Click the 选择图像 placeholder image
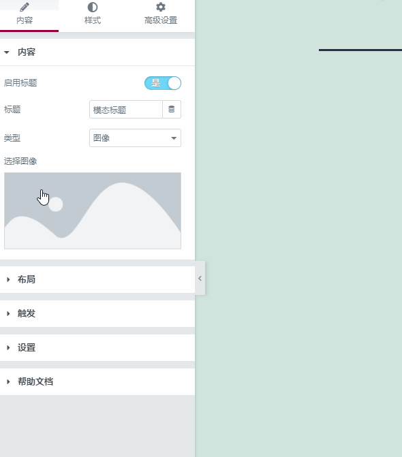Viewport: 402px width, 457px height. pos(93,210)
